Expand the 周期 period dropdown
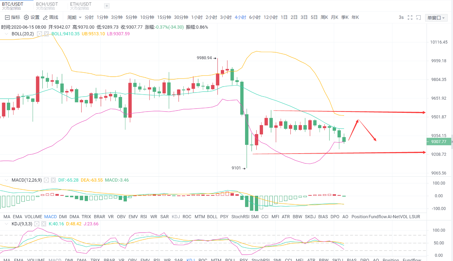The height and width of the screenshot is (261, 453). coord(74,18)
